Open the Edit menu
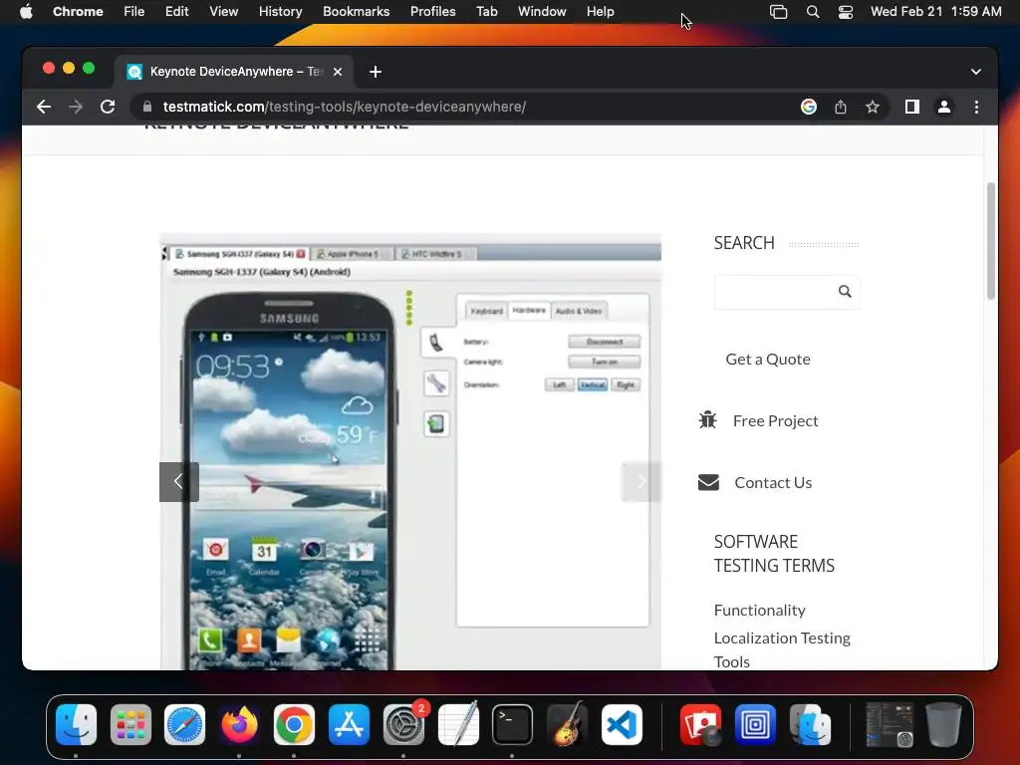 click(x=176, y=11)
